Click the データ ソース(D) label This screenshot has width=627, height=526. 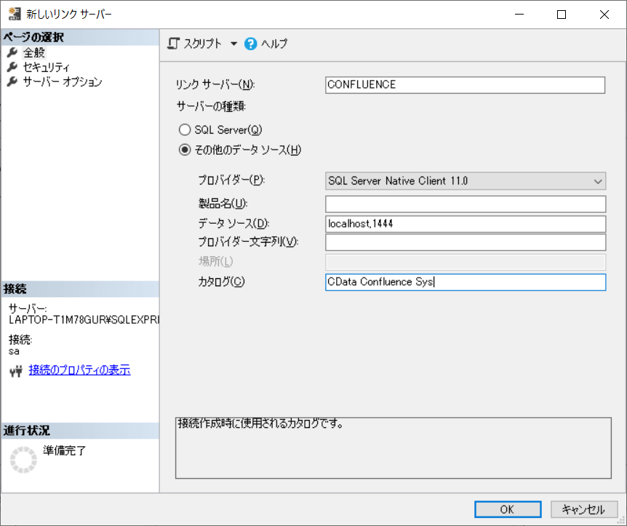point(234,223)
